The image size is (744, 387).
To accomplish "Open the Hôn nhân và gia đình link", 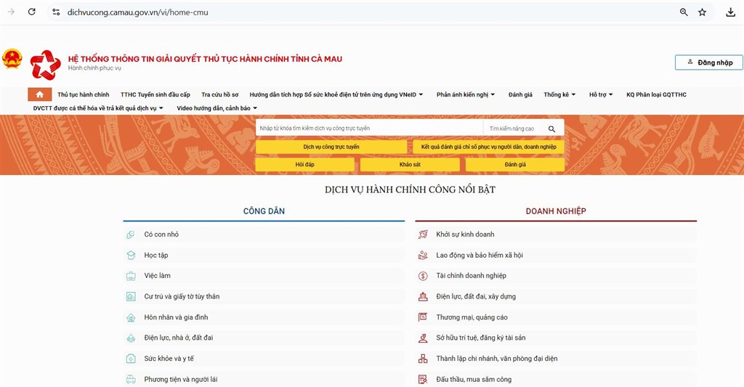I will pyautogui.click(x=177, y=317).
